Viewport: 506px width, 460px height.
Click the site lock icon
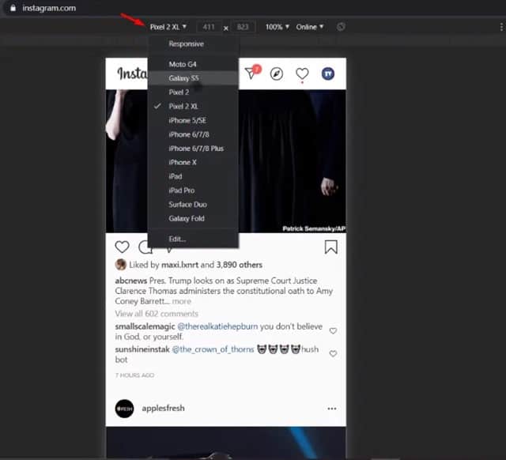click(x=13, y=8)
